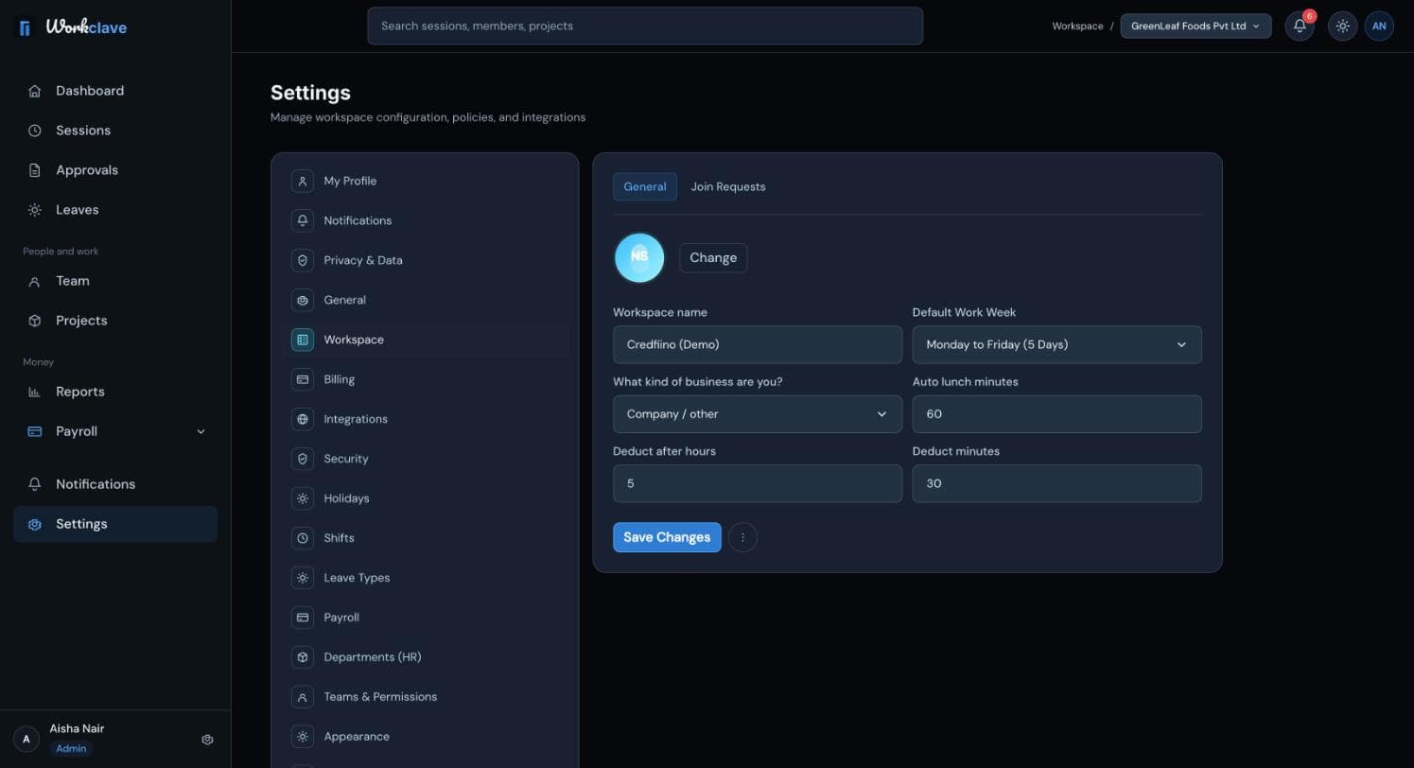
Task: Open Departments (HR) settings section
Action: point(425,657)
